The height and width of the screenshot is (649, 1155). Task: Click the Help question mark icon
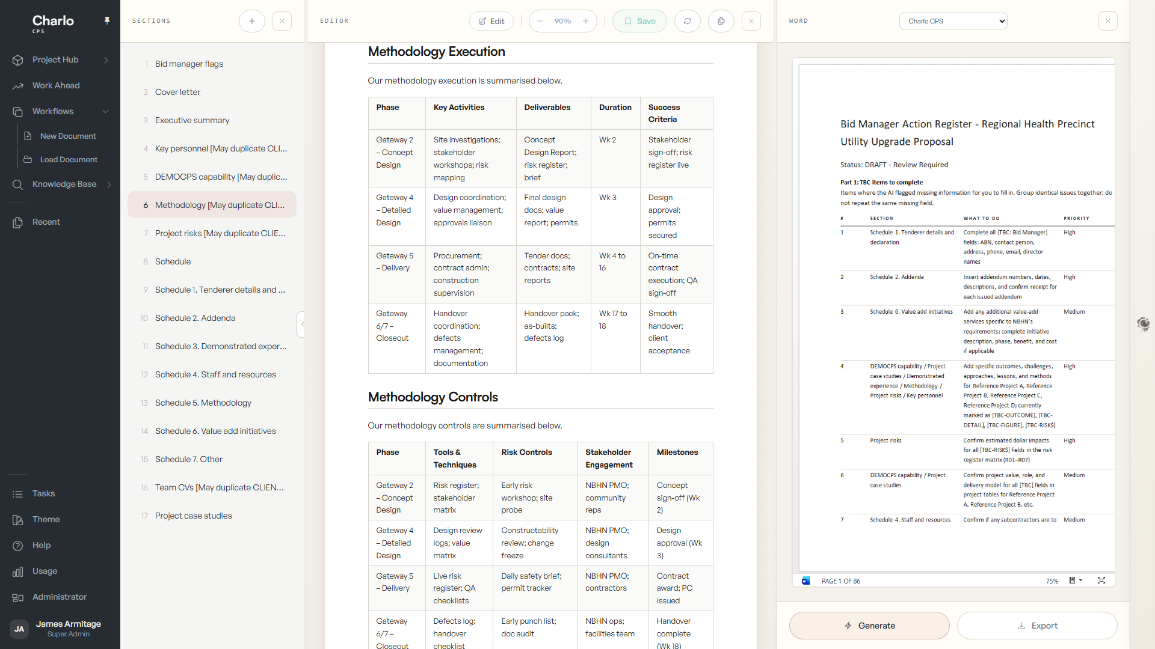point(17,546)
